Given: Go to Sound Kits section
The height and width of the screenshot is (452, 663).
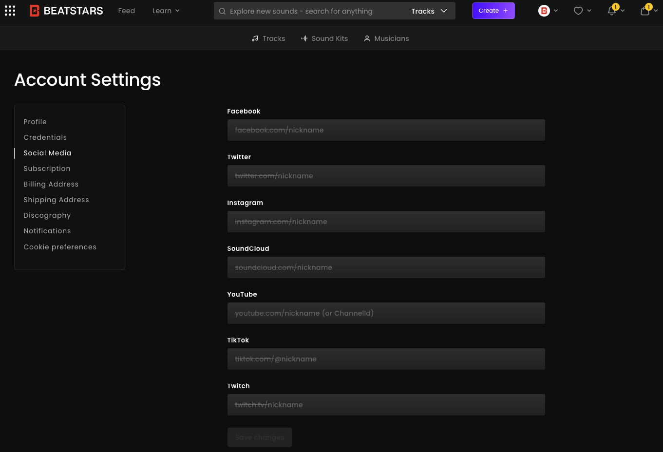Looking at the screenshot, I should (x=324, y=38).
